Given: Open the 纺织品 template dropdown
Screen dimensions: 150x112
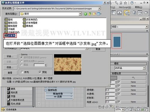Looking at the screenshot, I should pyautogui.click(x=144, y=68).
